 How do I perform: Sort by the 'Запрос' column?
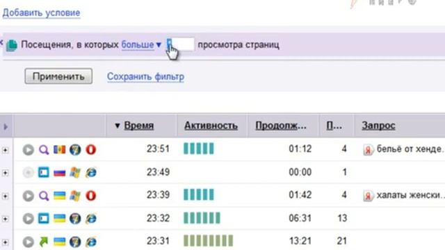point(378,126)
